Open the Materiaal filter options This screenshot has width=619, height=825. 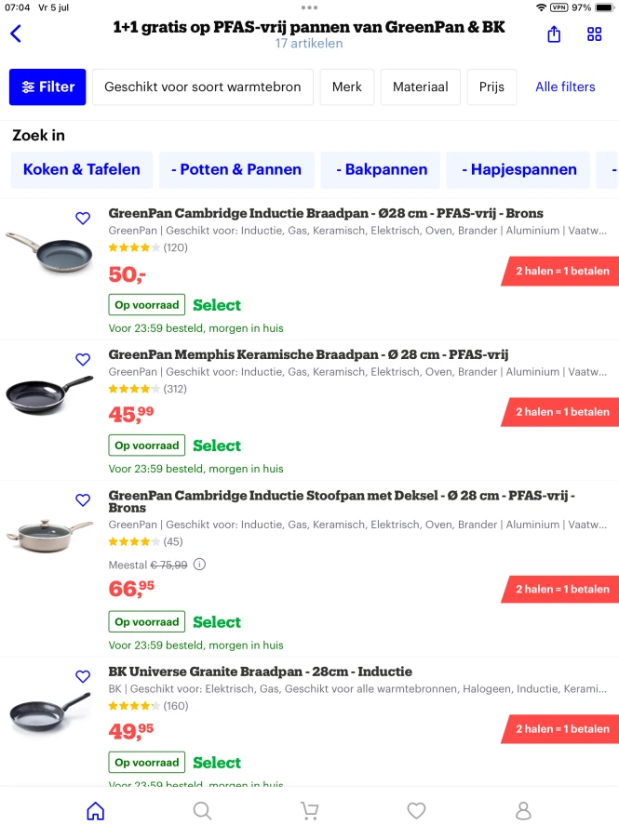tap(420, 87)
